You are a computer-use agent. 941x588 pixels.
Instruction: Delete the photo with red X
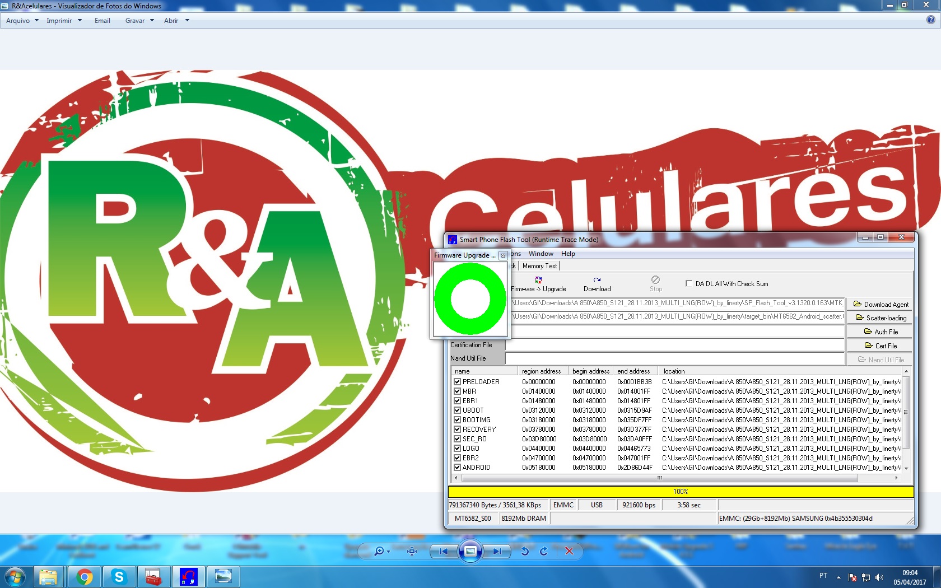(569, 552)
